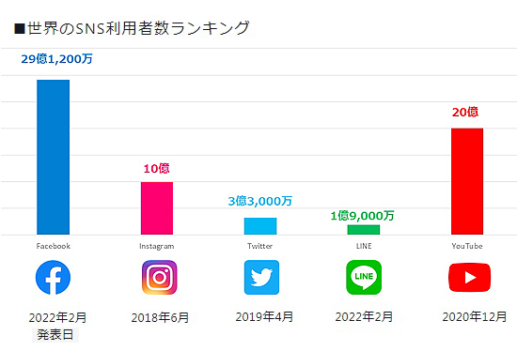The height and width of the screenshot is (351, 517).
Task: Select the 2020年12月 date text
Action: pyautogui.click(x=475, y=317)
